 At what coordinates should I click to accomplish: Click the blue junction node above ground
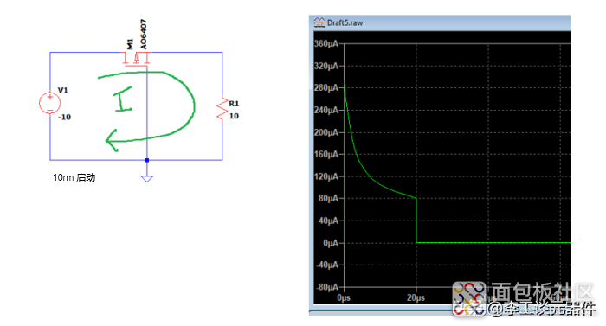147,160
